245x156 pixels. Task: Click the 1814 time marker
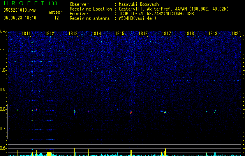coord(97,33)
